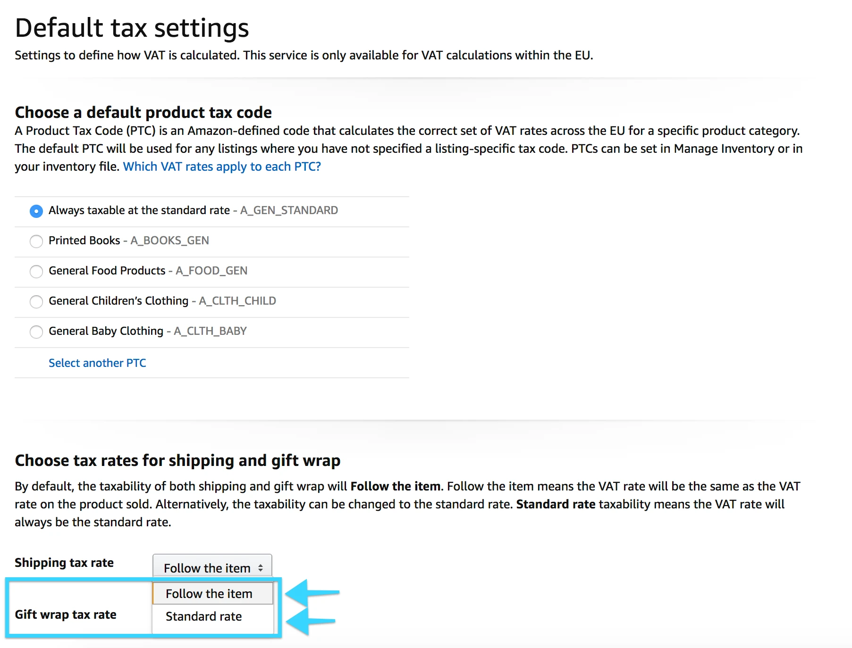852x648 pixels.
Task: Select General Children's Clothing radio button
Action: tap(36, 301)
